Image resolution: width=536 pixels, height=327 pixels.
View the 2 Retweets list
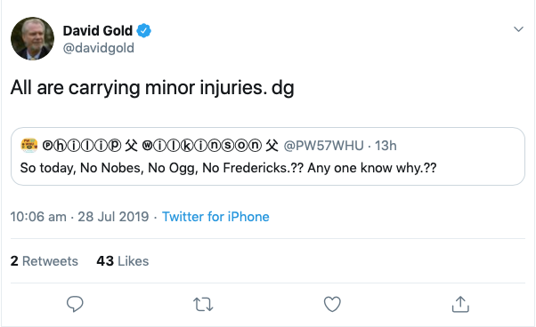pos(45,261)
